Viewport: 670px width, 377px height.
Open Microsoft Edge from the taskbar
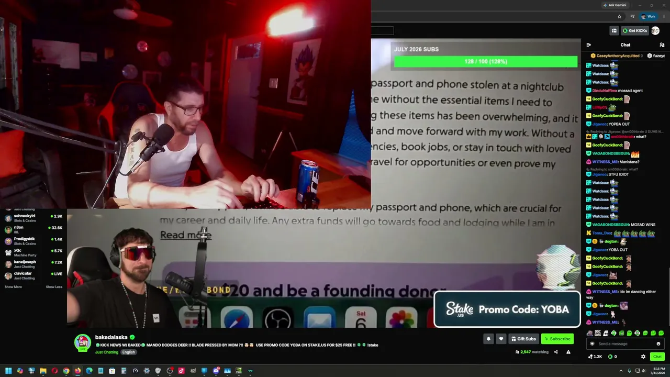coord(89,371)
